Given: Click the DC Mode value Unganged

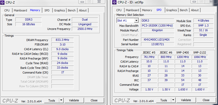Looking at the screenshot, I should 85,24.
